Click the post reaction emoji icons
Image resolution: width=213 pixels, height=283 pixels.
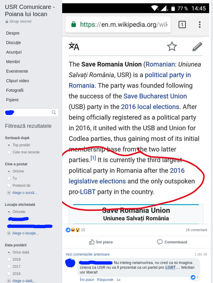click(73, 230)
